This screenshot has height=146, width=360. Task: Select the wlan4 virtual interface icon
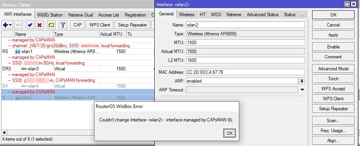[24, 86]
